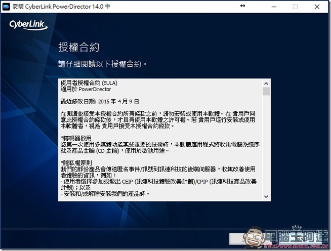Click the '*隱私權原則' section heading
The width and height of the screenshot is (331, 251).
click(76, 163)
